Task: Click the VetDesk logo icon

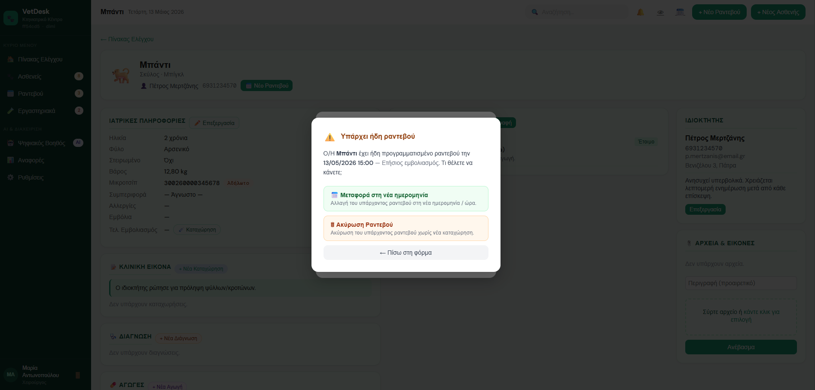Action: (11, 18)
